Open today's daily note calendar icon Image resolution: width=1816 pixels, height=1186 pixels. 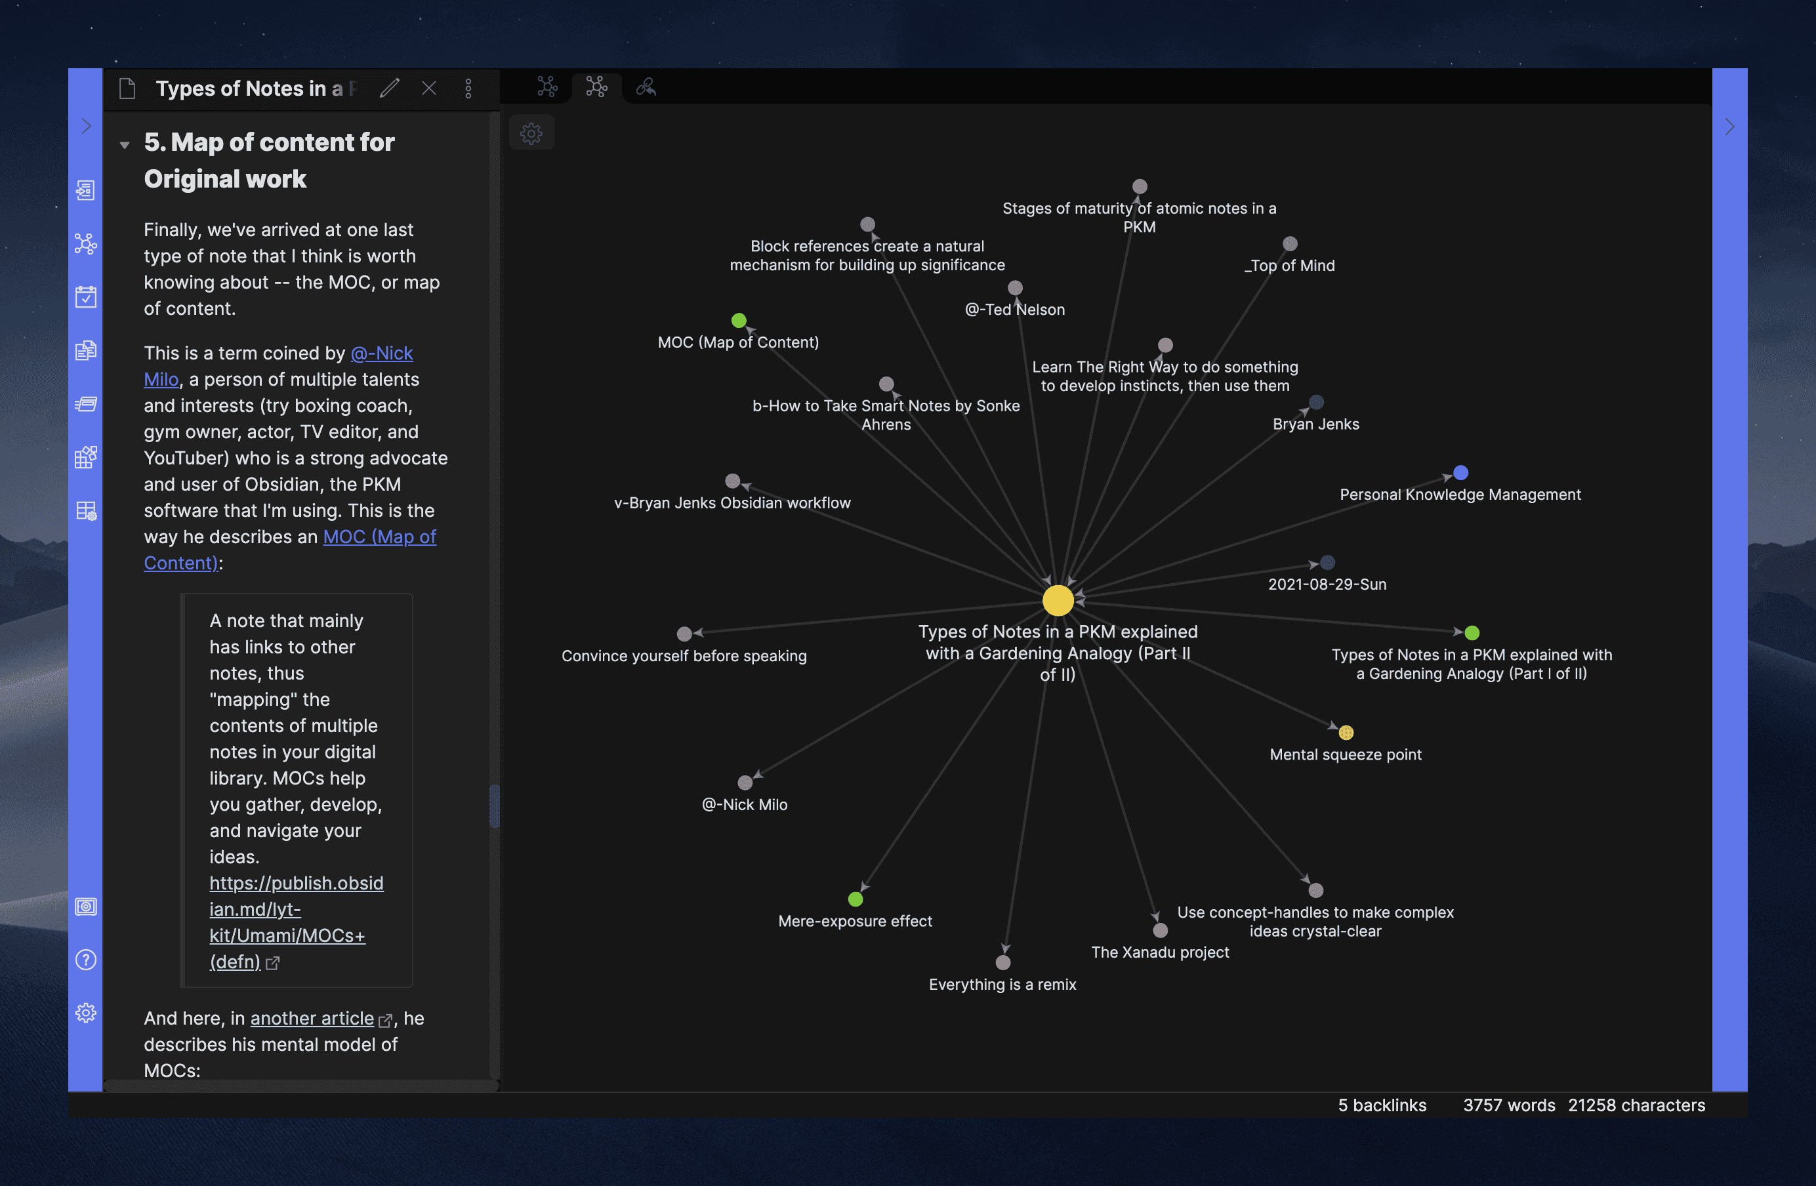tap(85, 296)
